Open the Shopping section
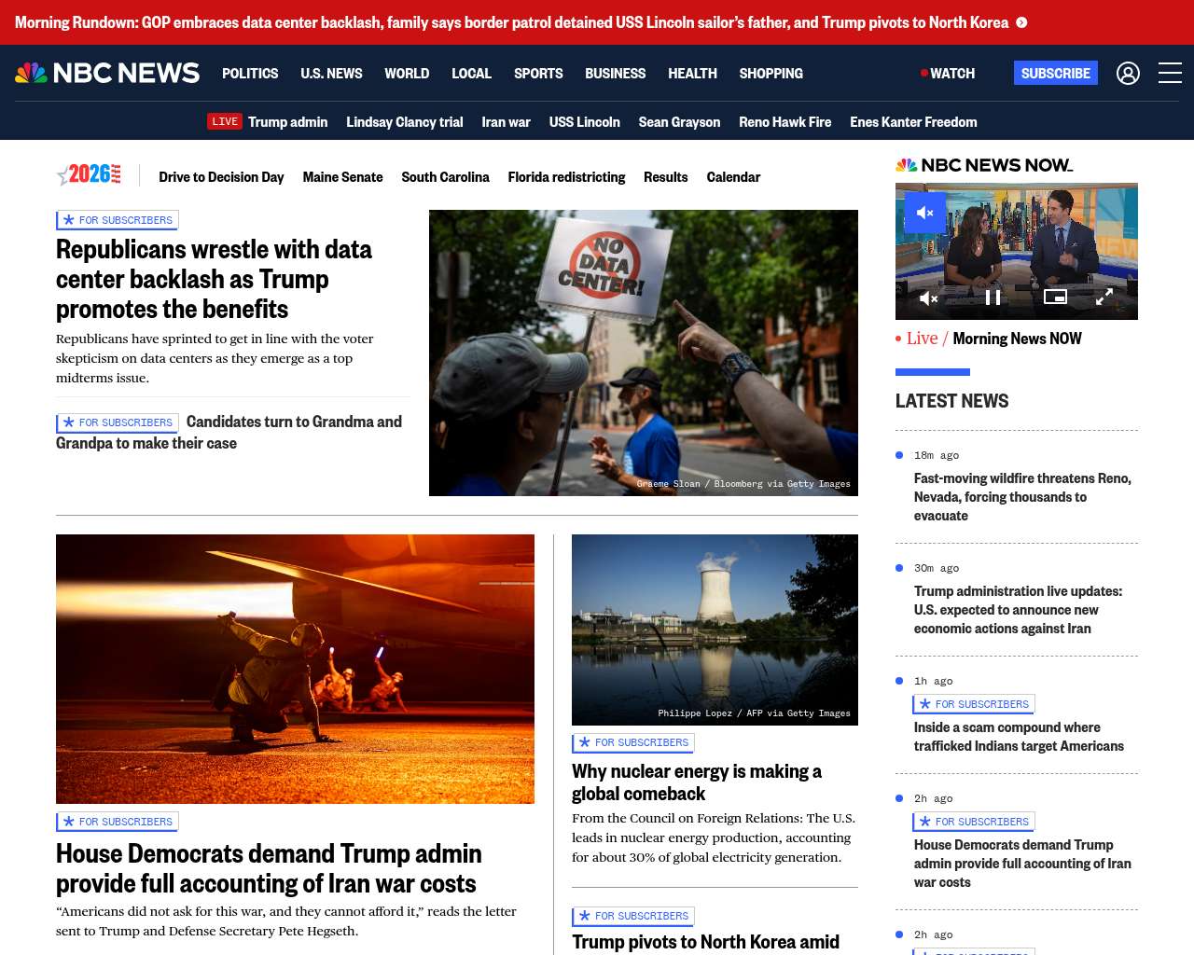The height and width of the screenshot is (955, 1194). [x=771, y=73]
